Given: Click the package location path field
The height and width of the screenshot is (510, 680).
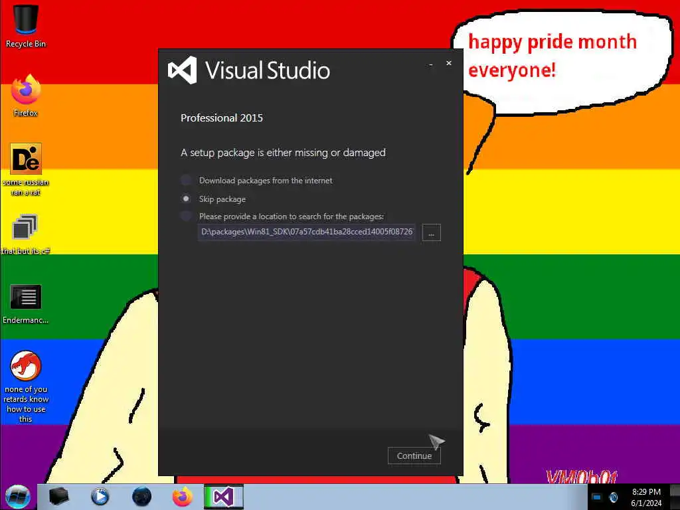Looking at the screenshot, I should coord(307,232).
